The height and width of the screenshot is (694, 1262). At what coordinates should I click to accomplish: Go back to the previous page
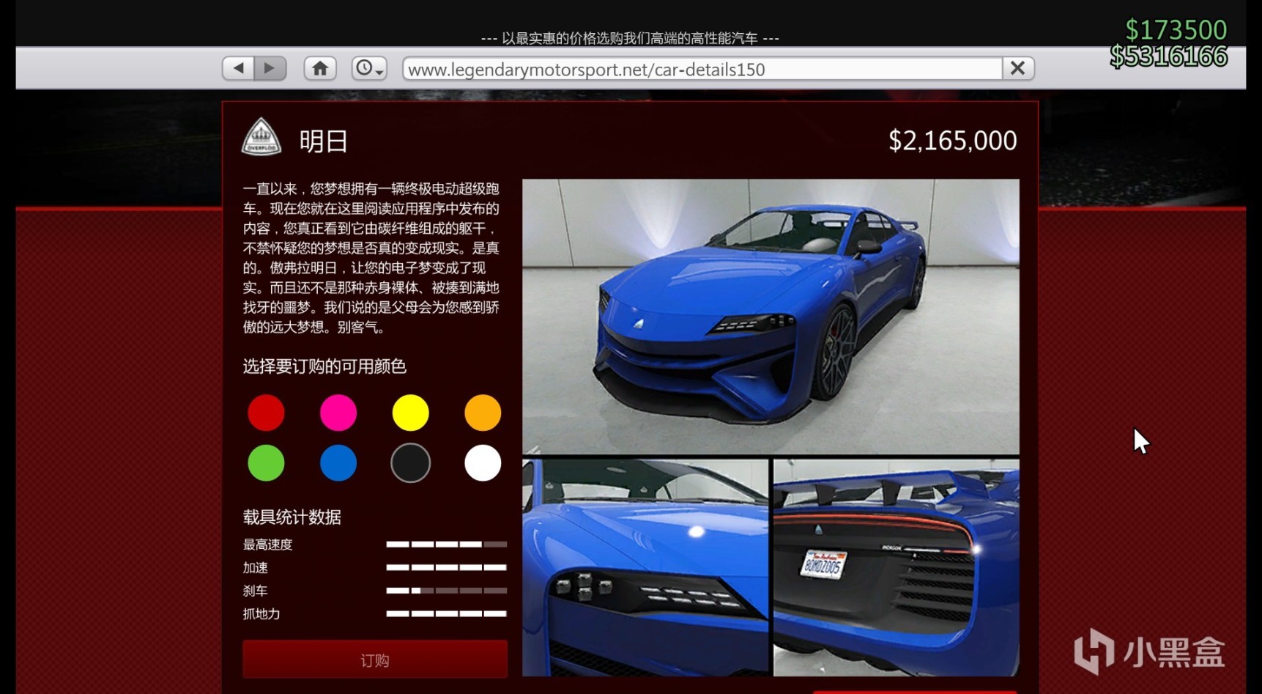coord(238,68)
